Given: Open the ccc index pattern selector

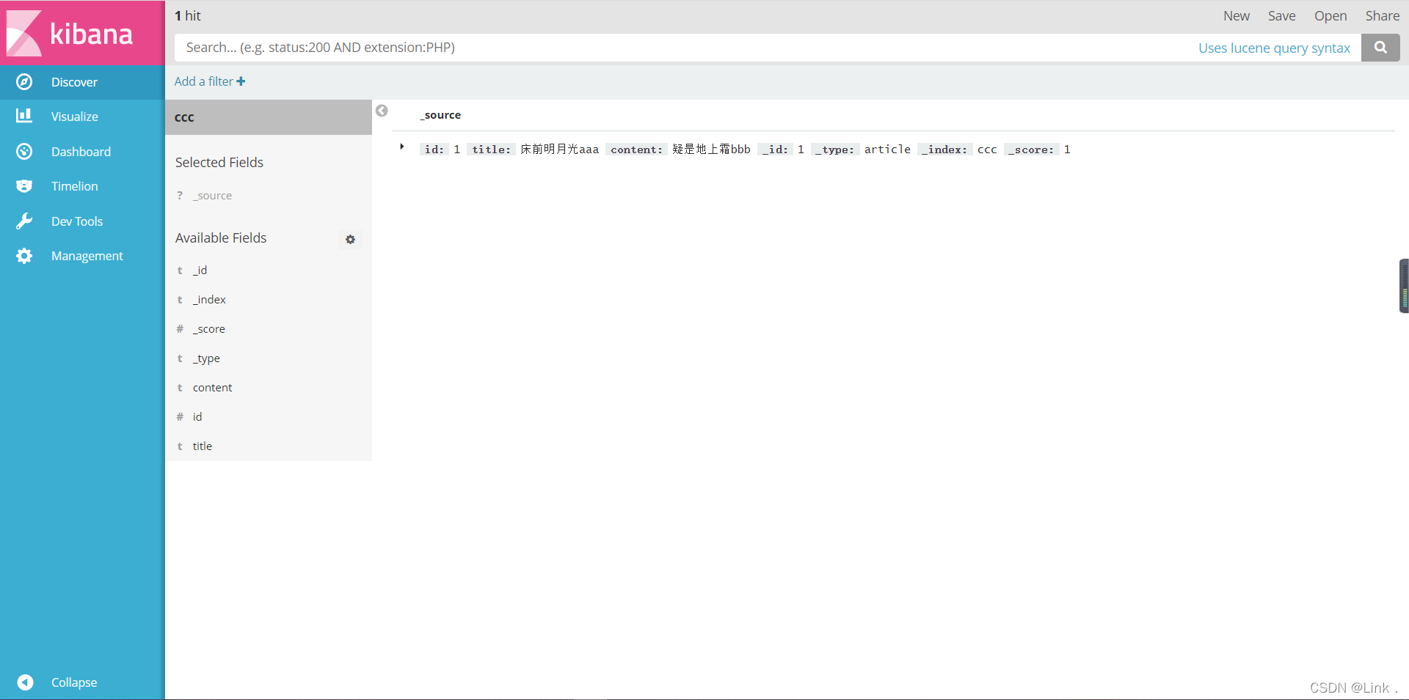Looking at the screenshot, I should 269,117.
